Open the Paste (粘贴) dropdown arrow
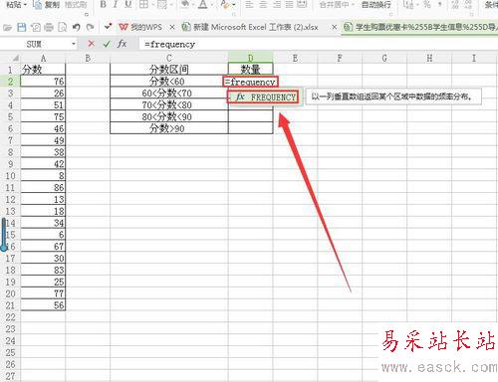Viewport: 498px width, 382px height. click(25, 5)
